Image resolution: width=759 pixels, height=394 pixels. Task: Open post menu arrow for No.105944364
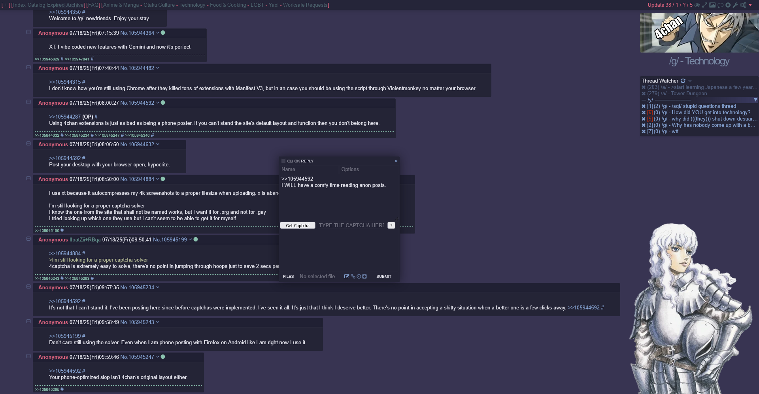tap(158, 33)
